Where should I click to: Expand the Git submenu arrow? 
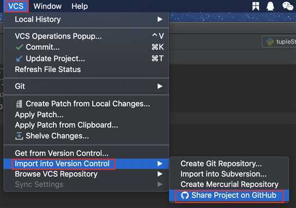coord(160,86)
